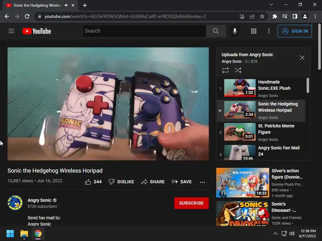Open Angry Sonic link in playlist header
Screen dimensions: 322x241
(232, 62)
